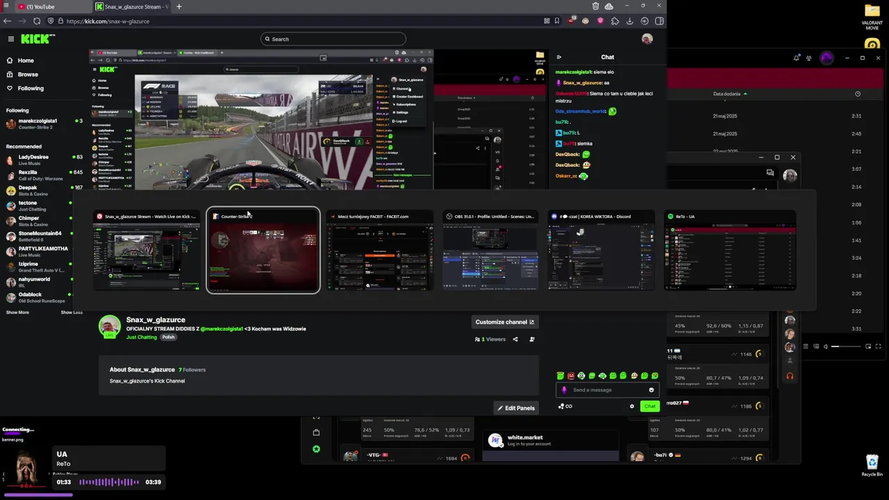Image resolution: width=889 pixels, height=500 pixels.
Task: Open the Kick sidebar hamburger menu
Action: (10, 39)
